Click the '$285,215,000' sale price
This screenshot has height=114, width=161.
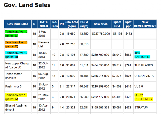[x=100, y=76]
